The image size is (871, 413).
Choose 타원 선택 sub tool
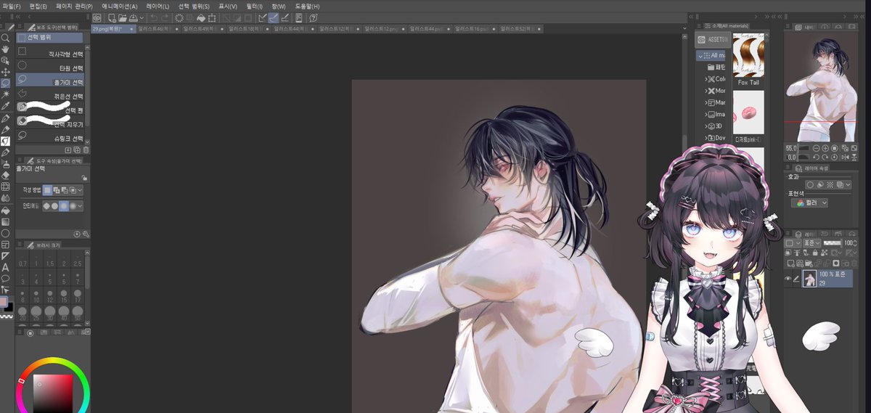[x=50, y=68]
